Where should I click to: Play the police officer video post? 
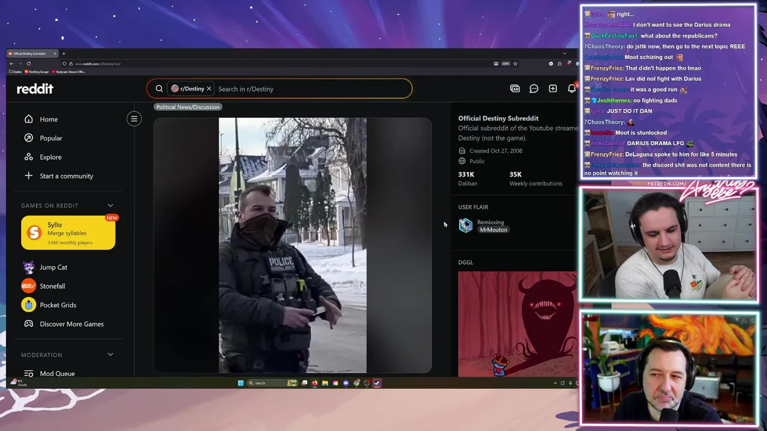click(292, 245)
